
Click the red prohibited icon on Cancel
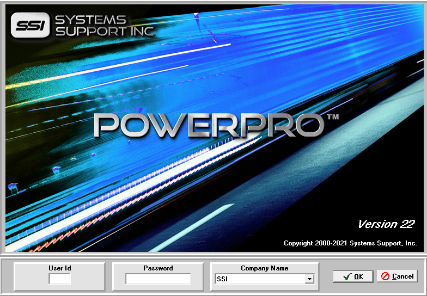click(386, 276)
